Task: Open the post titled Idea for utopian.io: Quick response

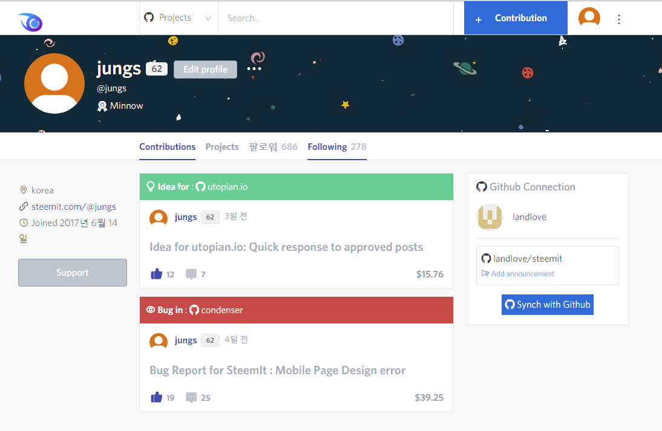Action: pos(286,247)
